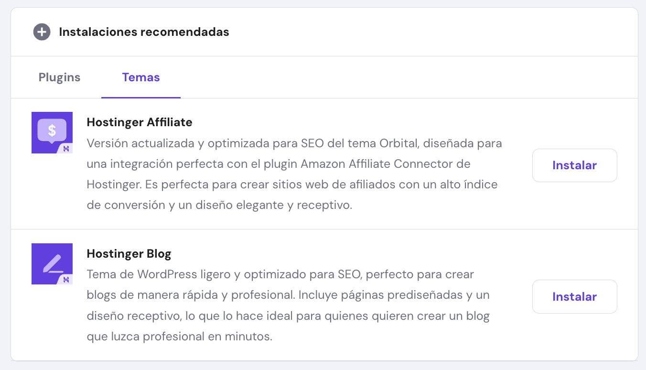Click the Hostinger Blog theme title
This screenshot has height=370, width=646.
[x=129, y=254]
